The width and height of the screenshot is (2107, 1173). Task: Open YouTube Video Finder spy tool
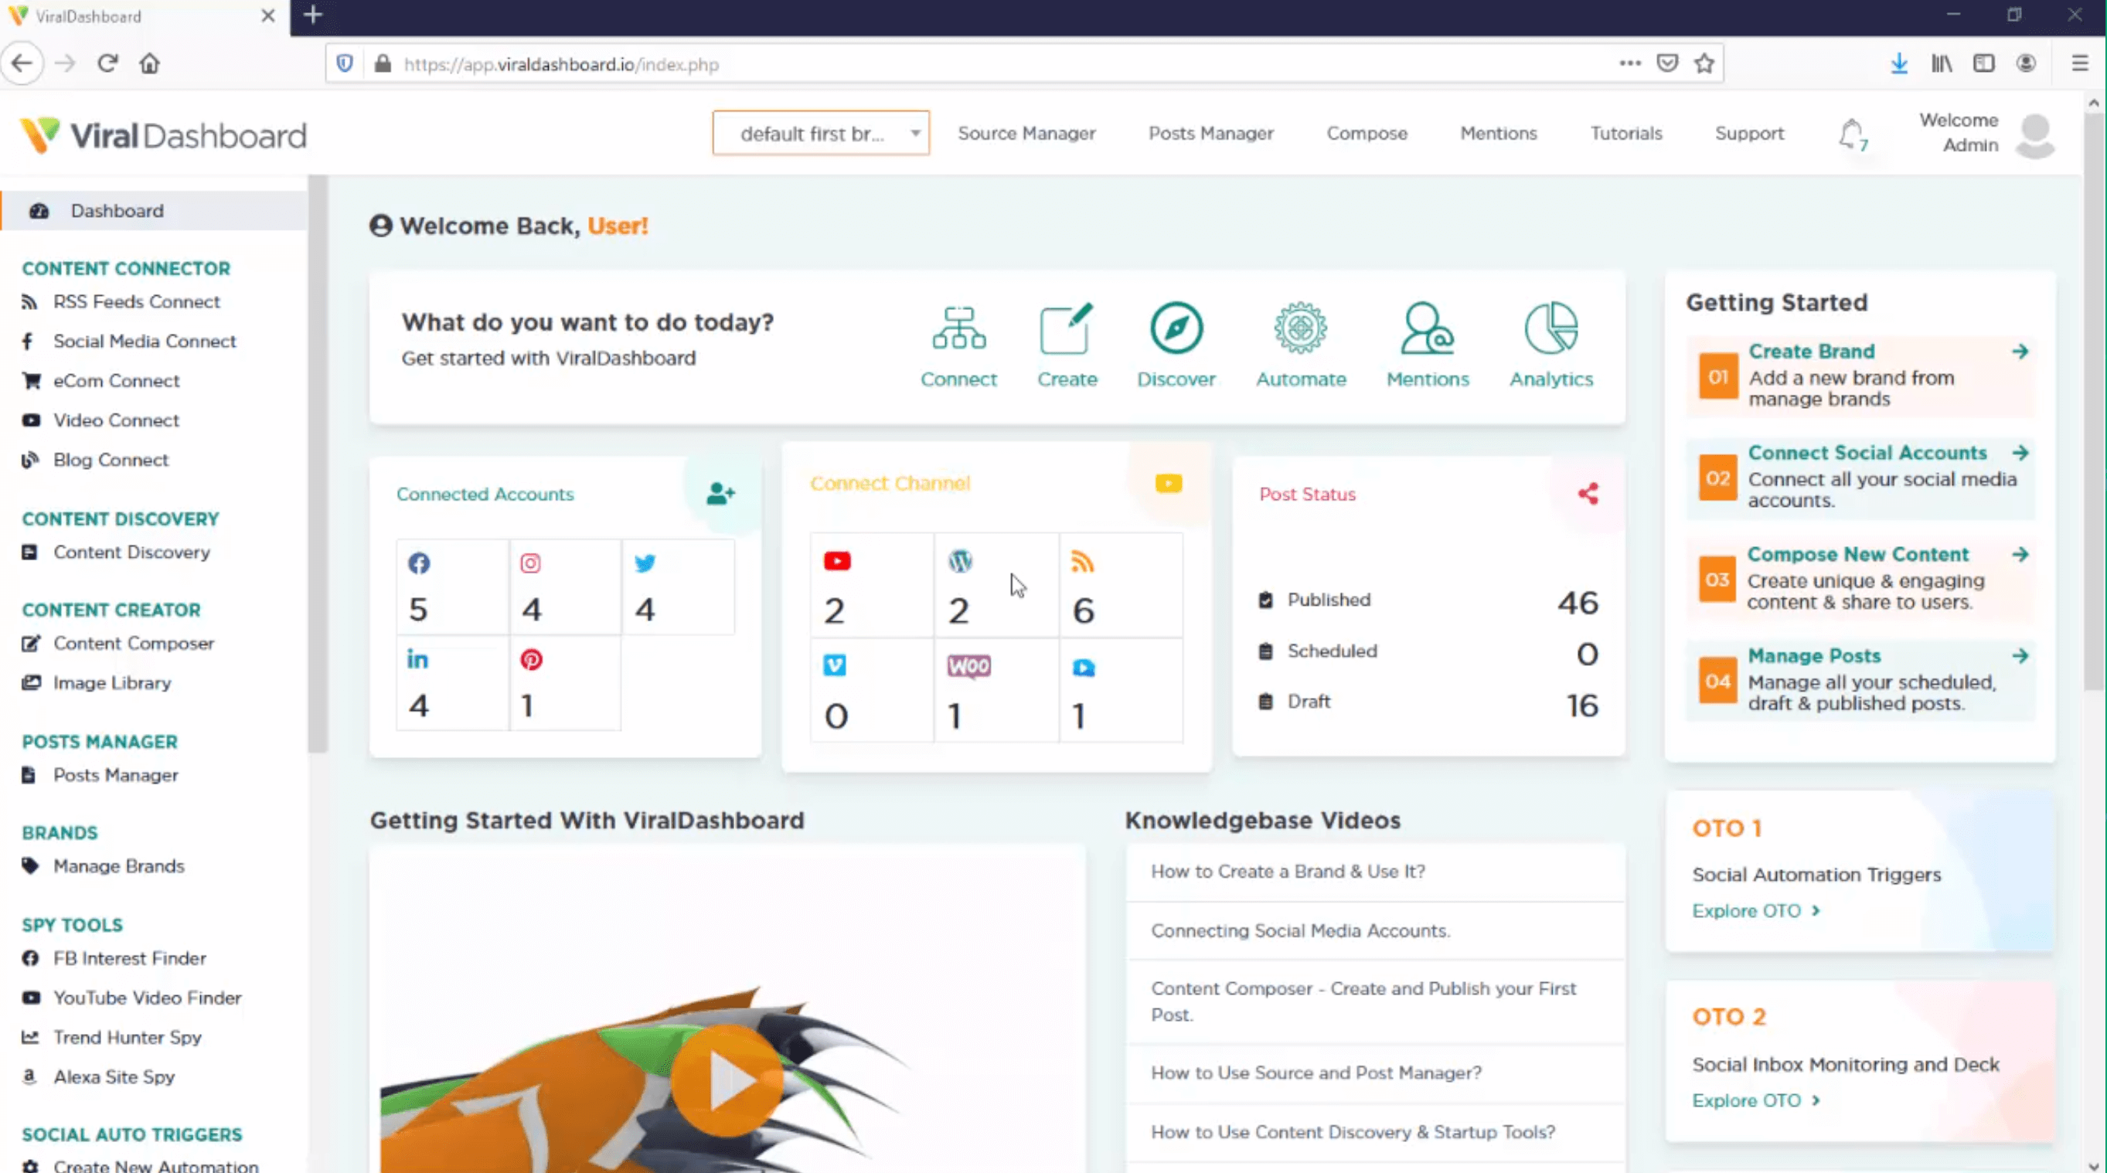147,998
